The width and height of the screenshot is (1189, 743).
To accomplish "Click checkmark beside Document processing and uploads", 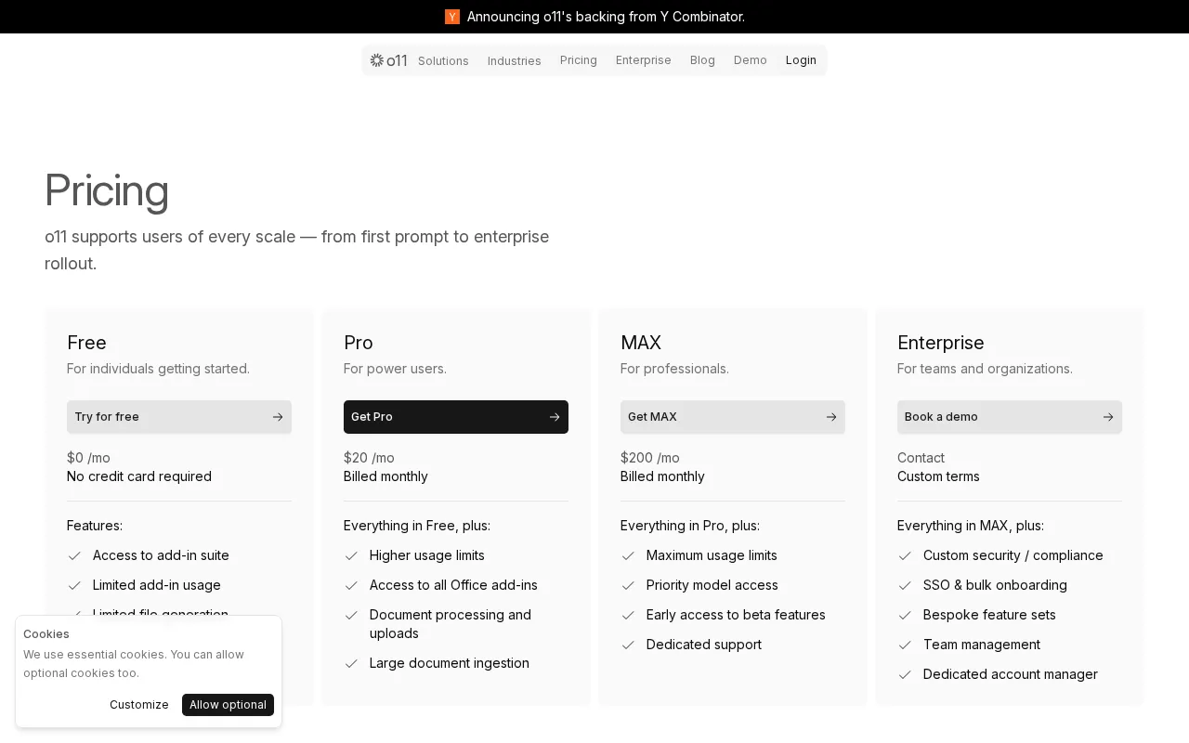I will tap(351, 616).
